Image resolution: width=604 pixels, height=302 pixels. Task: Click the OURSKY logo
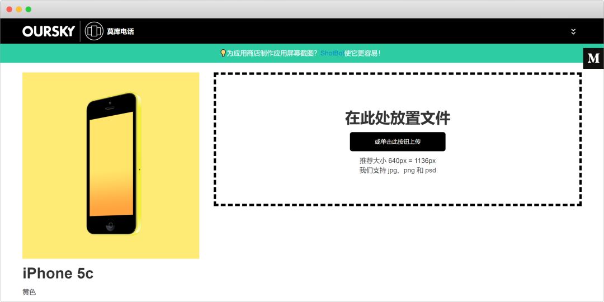49,31
